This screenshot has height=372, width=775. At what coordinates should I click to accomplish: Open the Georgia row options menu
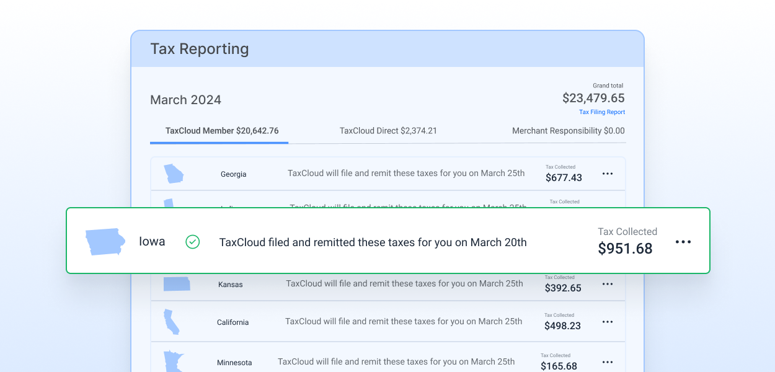(x=608, y=174)
